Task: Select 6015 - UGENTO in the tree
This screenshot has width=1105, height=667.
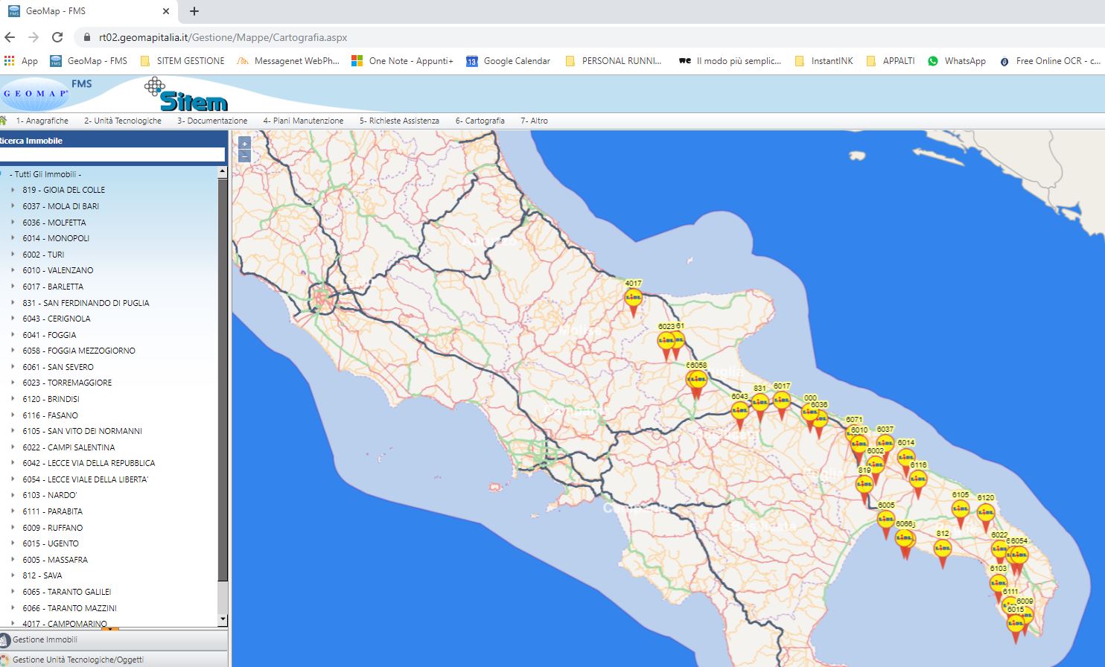Action: [51, 543]
